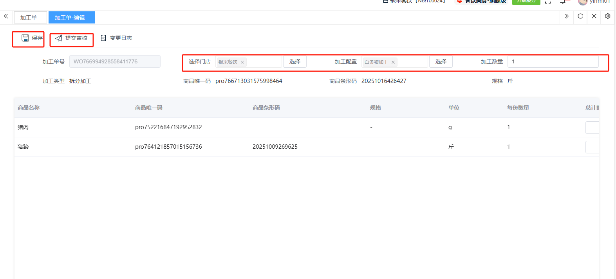Image resolution: width=616 pixels, height=279 pixels.
Task: Open the 变更日志 change log
Action: [116, 38]
